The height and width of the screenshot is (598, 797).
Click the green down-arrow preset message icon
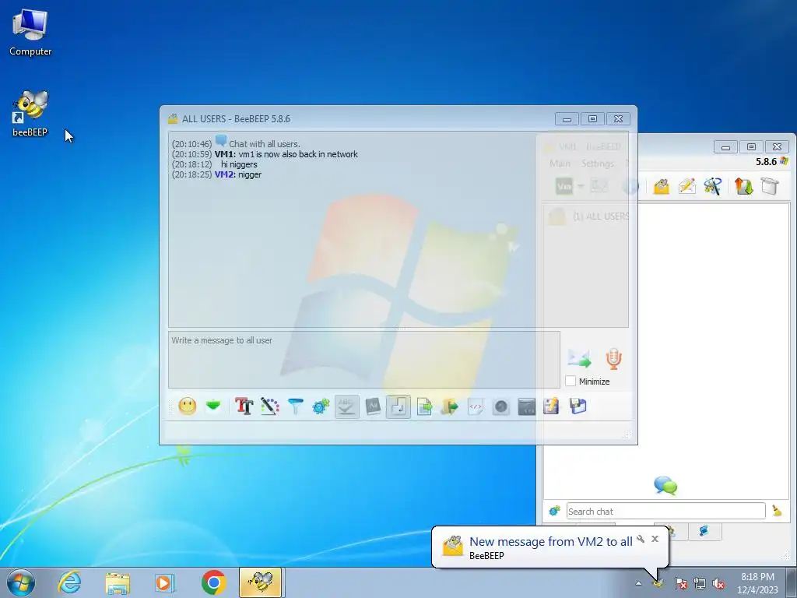pos(213,406)
